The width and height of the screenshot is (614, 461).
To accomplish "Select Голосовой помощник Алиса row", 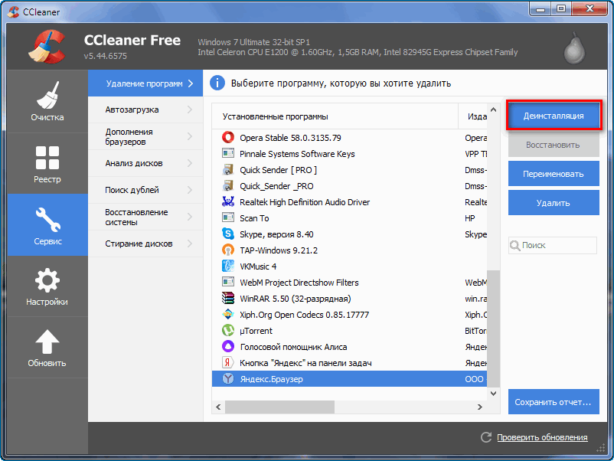I will 349,346.
